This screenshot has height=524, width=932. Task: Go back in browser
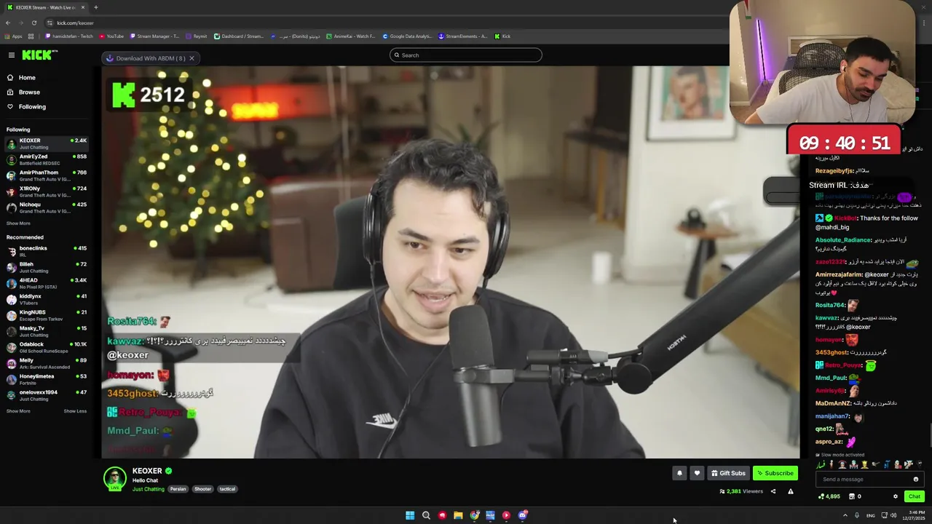coord(7,23)
